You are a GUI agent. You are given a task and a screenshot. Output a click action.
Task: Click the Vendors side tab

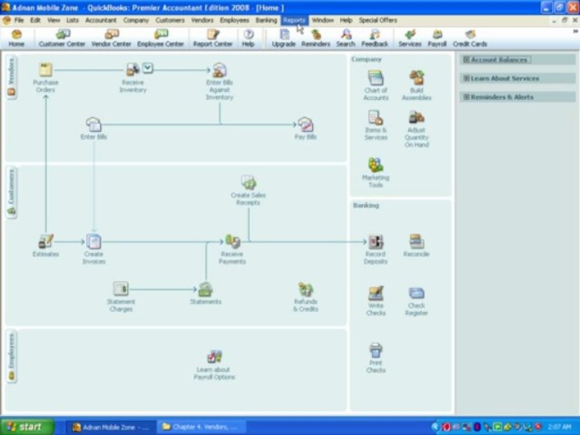(x=11, y=77)
